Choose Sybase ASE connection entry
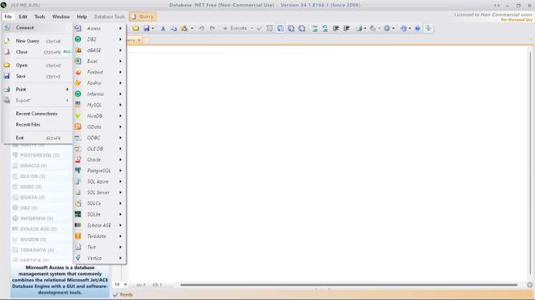The height and width of the screenshot is (300, 535). [100, 225]
